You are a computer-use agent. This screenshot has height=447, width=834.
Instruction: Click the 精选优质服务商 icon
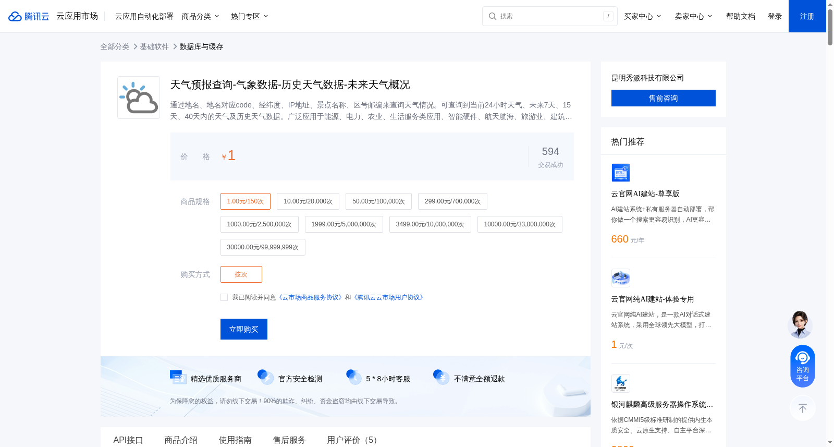coord(178,377)
